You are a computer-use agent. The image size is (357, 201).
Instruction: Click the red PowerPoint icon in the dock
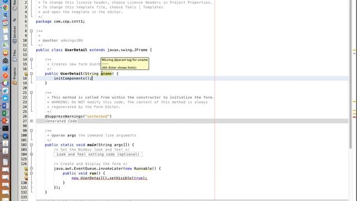[x=5, y=121]
